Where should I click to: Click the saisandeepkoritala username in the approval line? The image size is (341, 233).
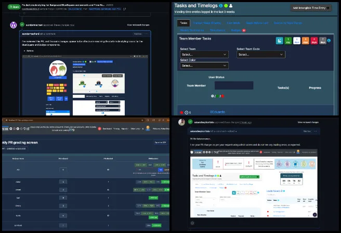[x=204, y=122]
